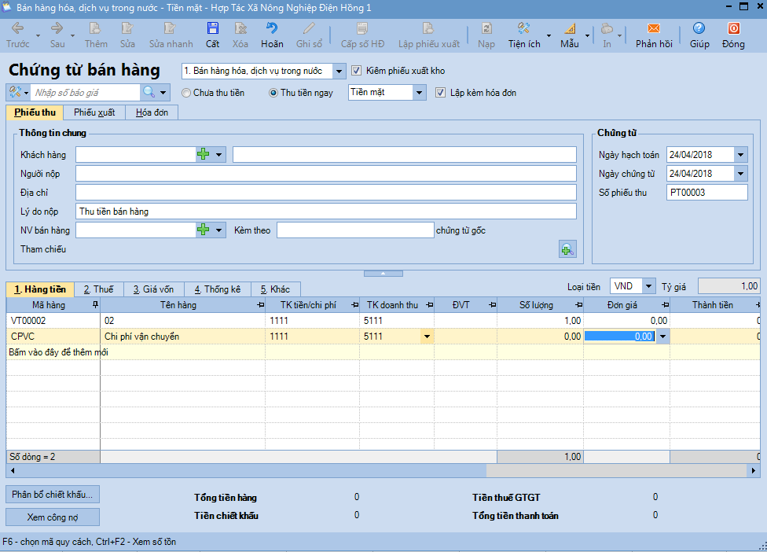Switch to the Hóa đơn tab
The image size is (767, 552).
click(152, 112)
